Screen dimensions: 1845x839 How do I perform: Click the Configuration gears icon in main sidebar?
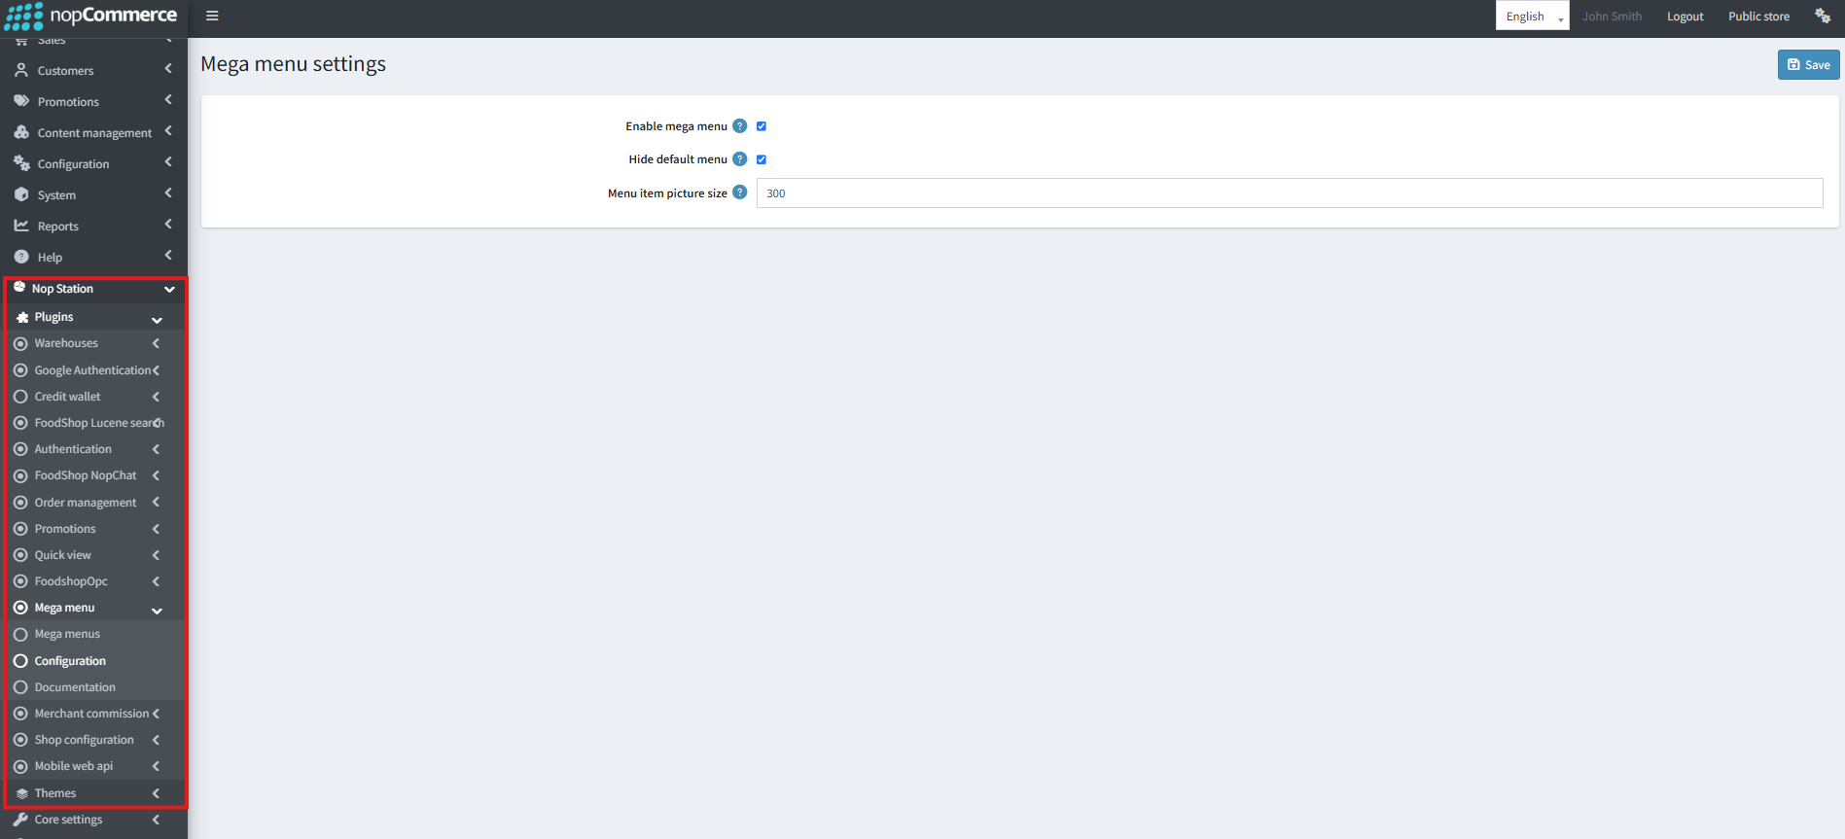pos(21,163)
